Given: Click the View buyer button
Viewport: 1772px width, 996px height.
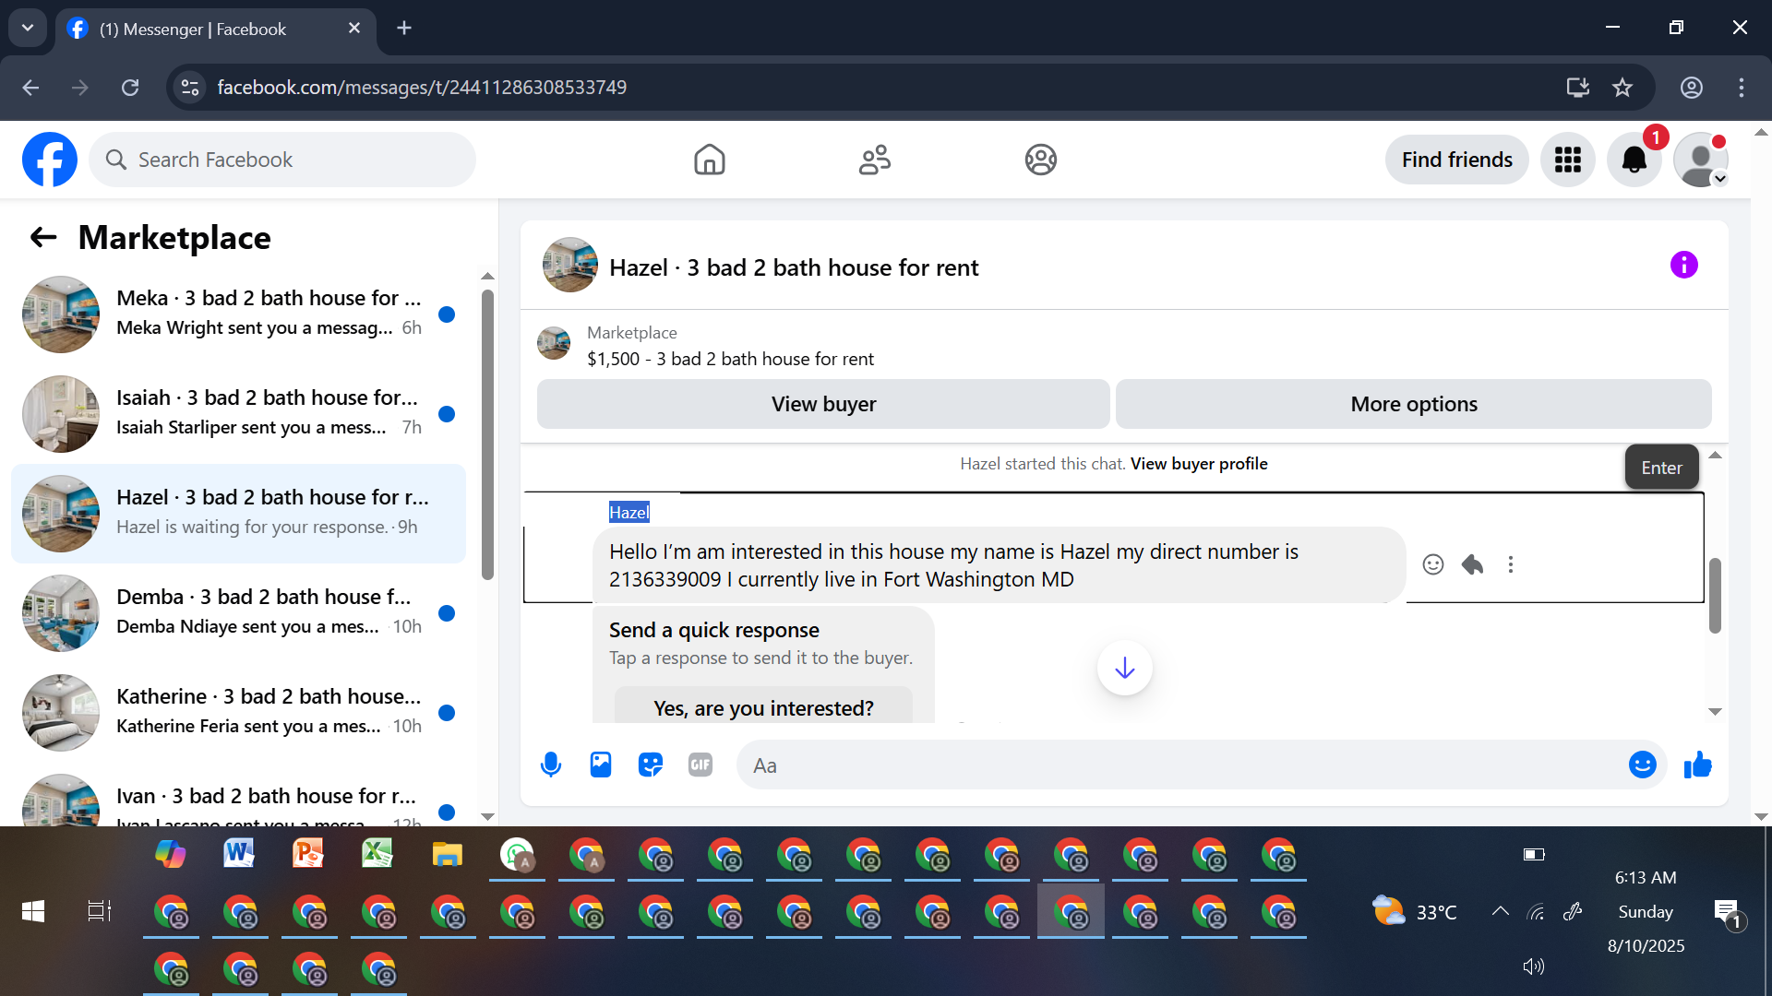Looking at the screenshot, I should point(823,404).
